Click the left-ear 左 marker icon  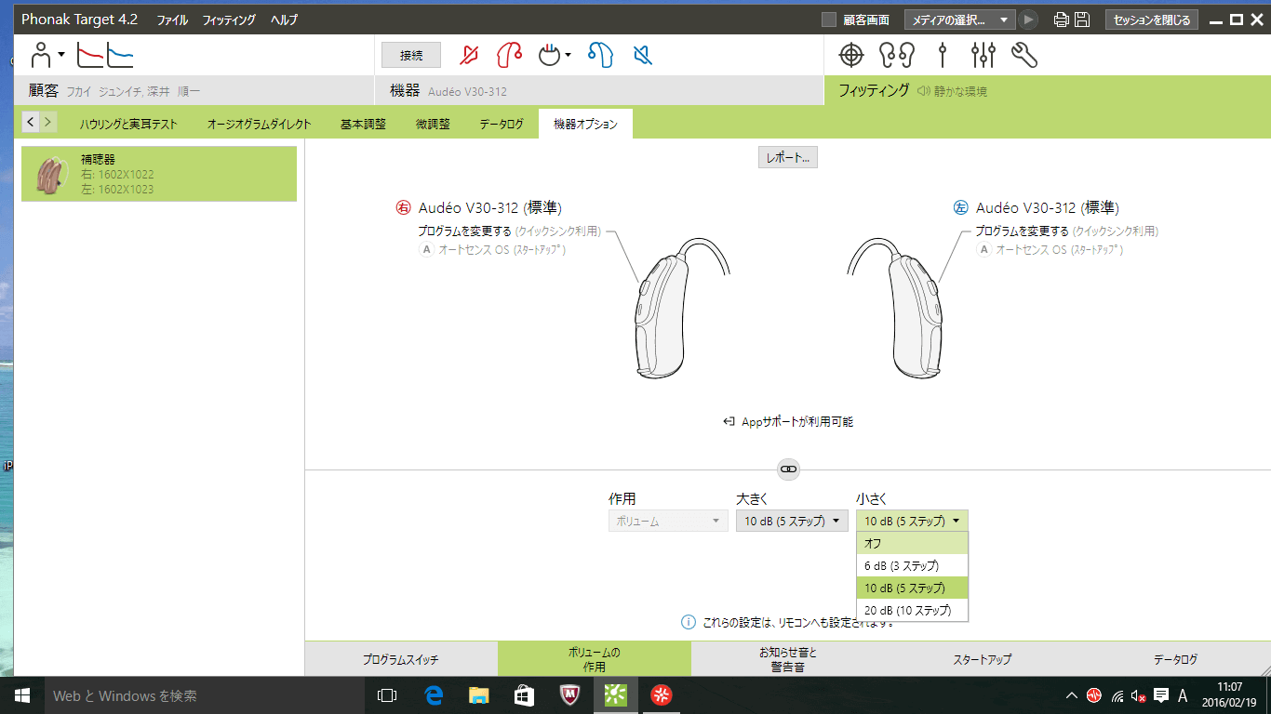[961, 207]
